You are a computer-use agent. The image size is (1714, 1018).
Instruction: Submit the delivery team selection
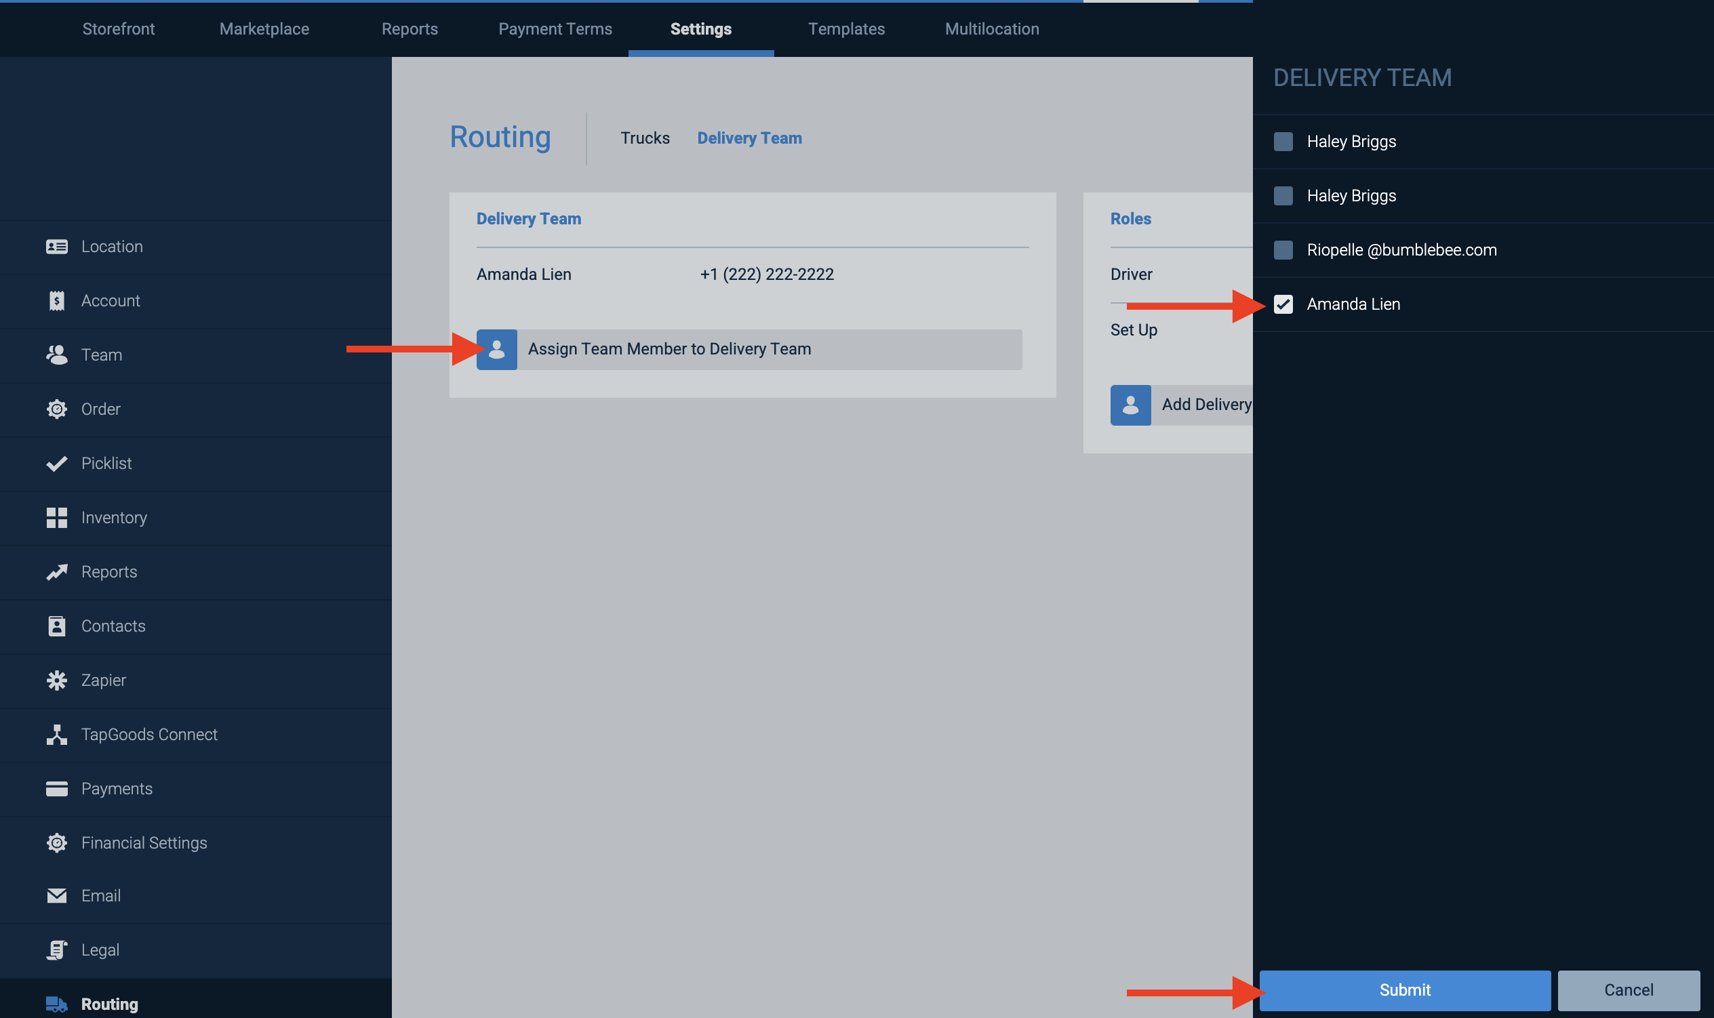tap(1405, 991)
